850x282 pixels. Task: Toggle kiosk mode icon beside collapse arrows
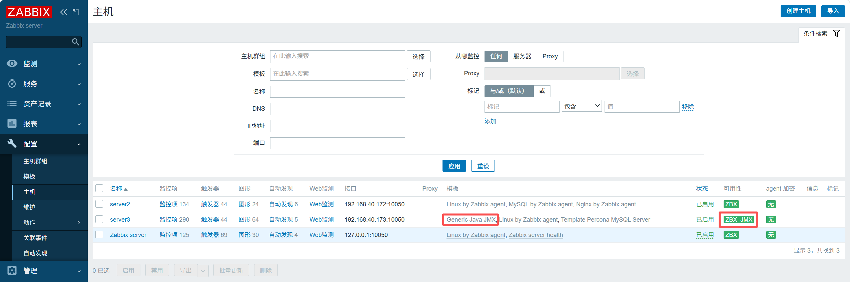[76, 12]
